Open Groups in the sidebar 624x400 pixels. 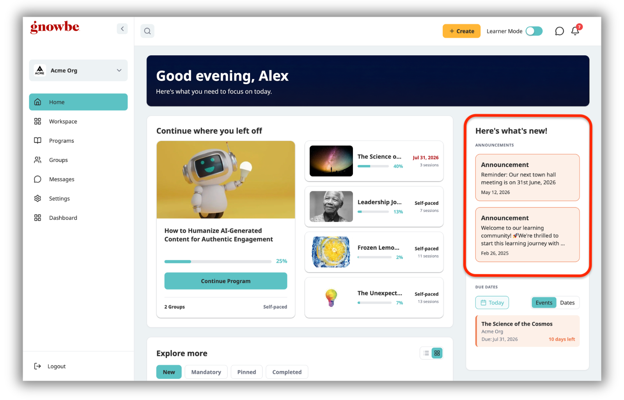(x=78, y=160)
